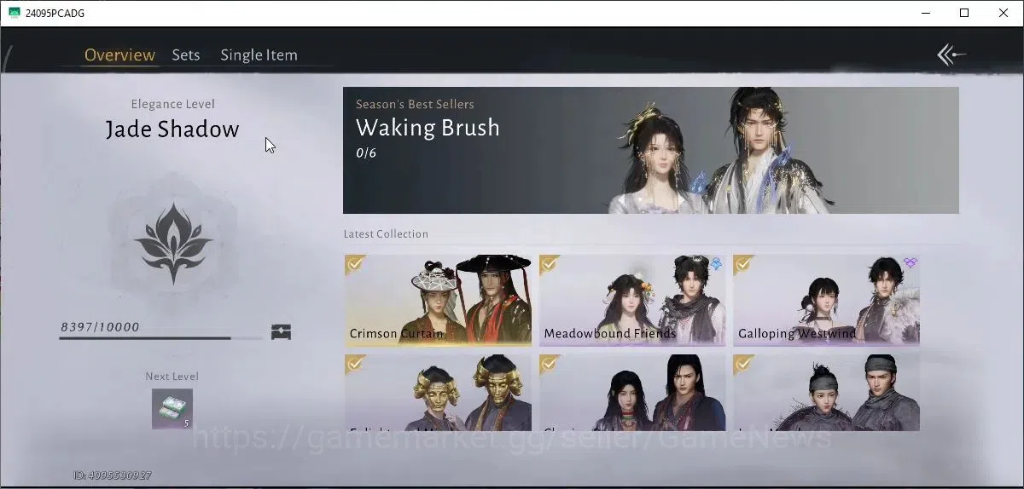Open the elegance reward chest icon
Image resolution: width=1024 pixels, height=489 pixels.
coord(282,332)
